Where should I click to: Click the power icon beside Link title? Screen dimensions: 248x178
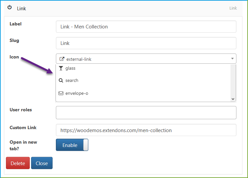[x=10, y=7]
